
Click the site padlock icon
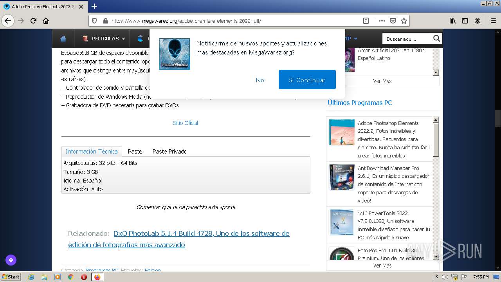pos(105,21)
